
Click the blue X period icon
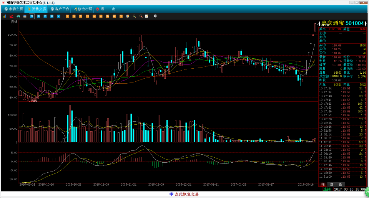pyautogui.click(x=58, y=16)
